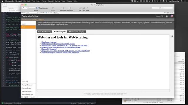
Task: Open Spotlight search in menu bar
Action: pos(182,1)
